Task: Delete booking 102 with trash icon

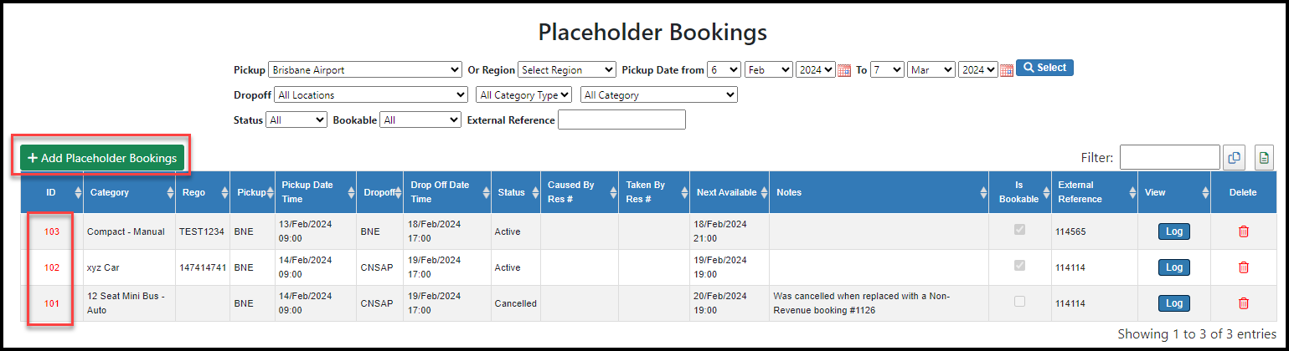Action: tap(1243, 267)
